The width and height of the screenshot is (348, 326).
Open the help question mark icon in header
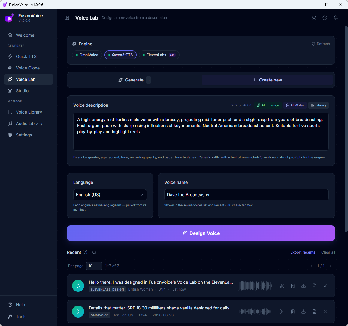click(325, 18)
